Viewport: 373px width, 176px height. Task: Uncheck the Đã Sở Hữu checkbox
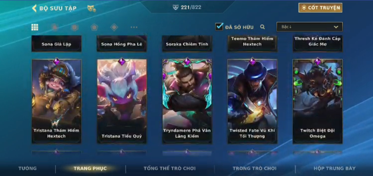(219, 27)
